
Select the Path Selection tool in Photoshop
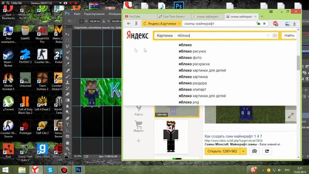tap(68, 130)
